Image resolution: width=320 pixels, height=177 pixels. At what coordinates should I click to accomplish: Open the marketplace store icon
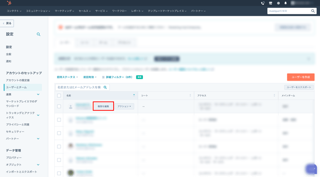(x=270, y=3)
